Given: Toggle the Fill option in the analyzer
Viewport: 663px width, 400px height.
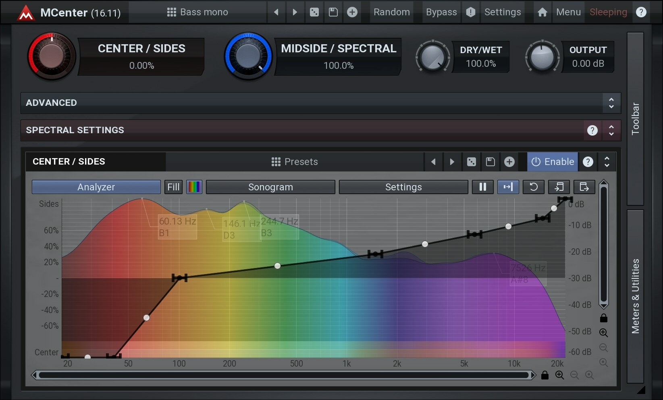Looking at the screenshot, I should tap(173, 187).
